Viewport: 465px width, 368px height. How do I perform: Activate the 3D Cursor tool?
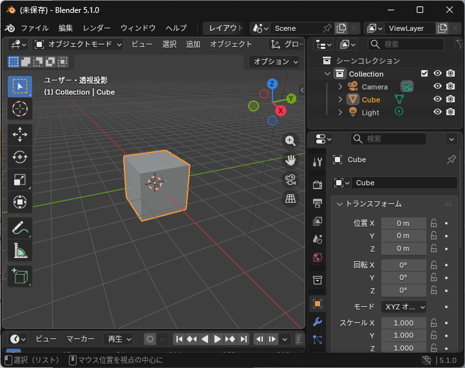click(x=19, y=109)
